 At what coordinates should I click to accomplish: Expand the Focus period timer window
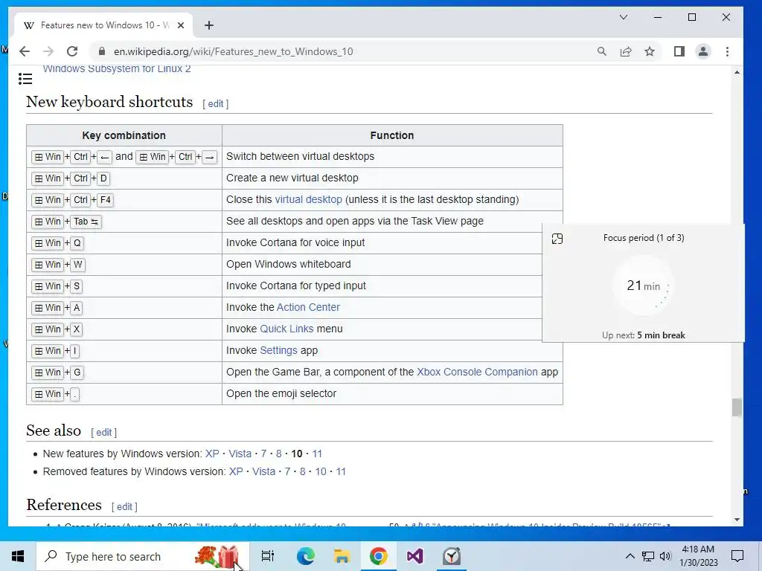pos(557,239)
